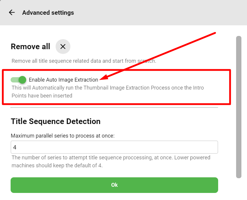
Task: Go back using the left arrow icon
Action: coord(12,13)
